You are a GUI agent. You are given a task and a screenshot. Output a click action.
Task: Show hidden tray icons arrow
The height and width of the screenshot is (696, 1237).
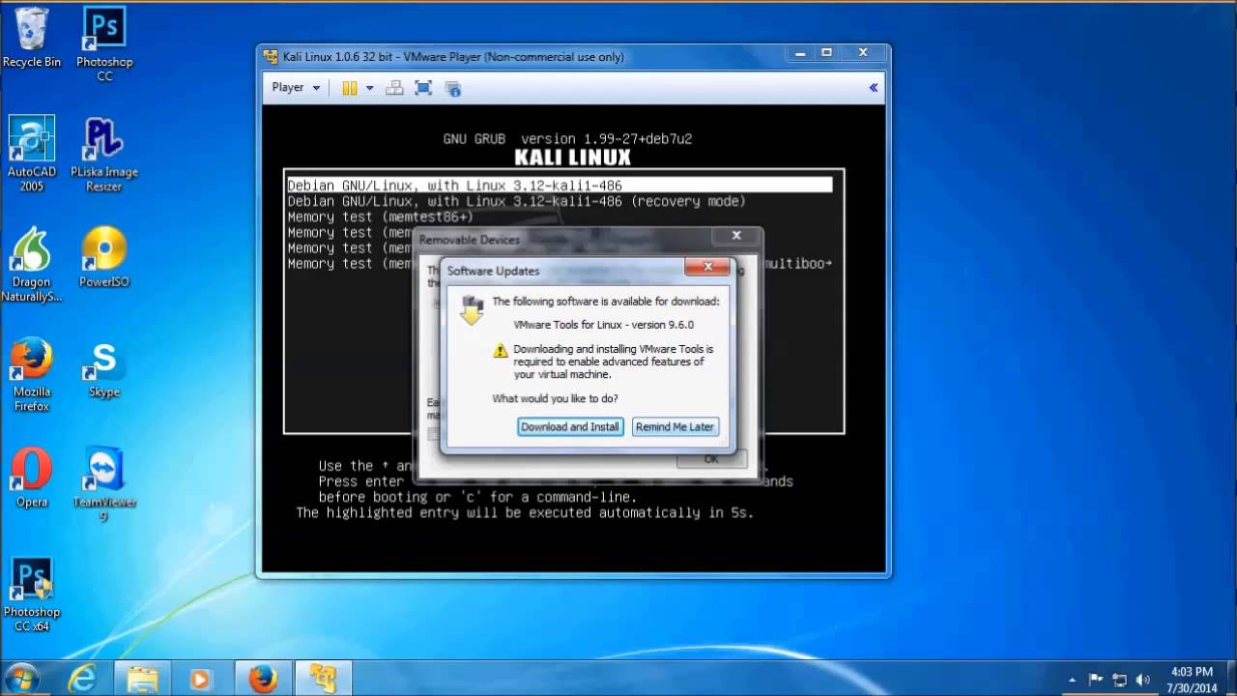tap(1072, 680)
